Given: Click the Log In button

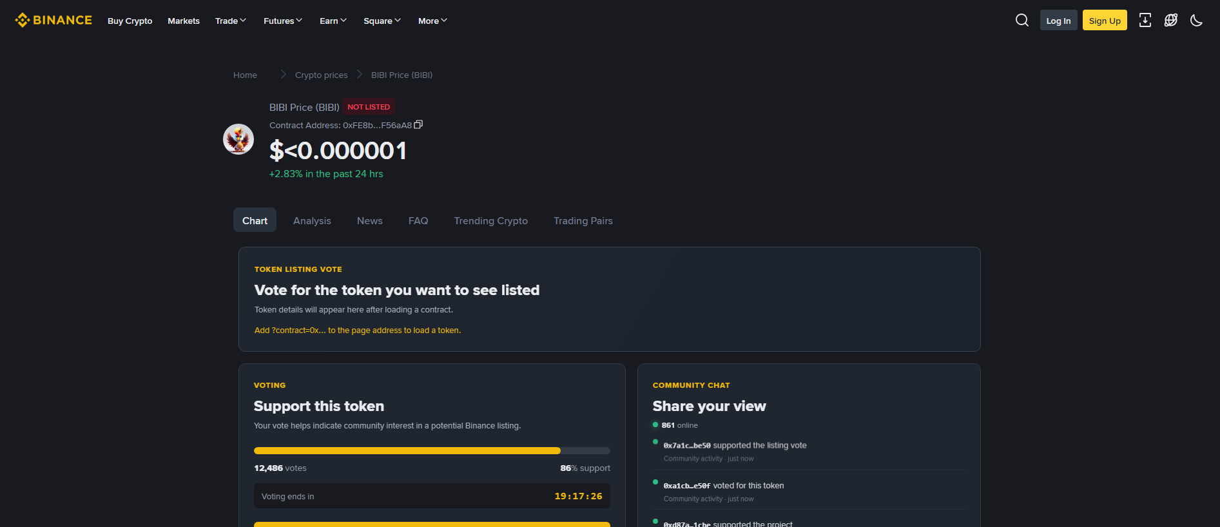Looking at the screenshot, I should [x=1059, y=21].
